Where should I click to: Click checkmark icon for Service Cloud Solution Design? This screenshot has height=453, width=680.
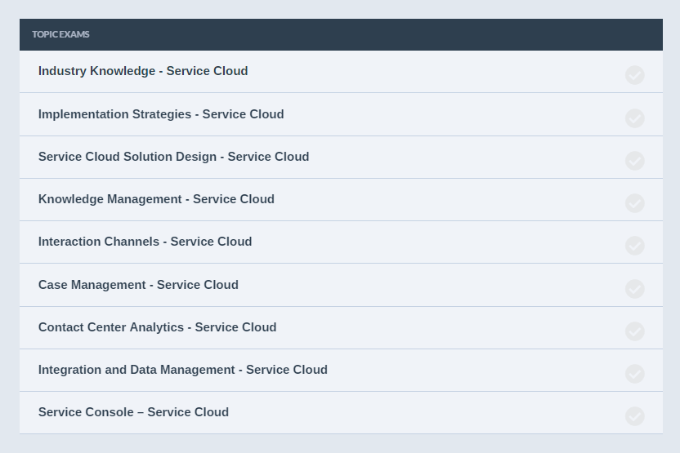point(635,161)
